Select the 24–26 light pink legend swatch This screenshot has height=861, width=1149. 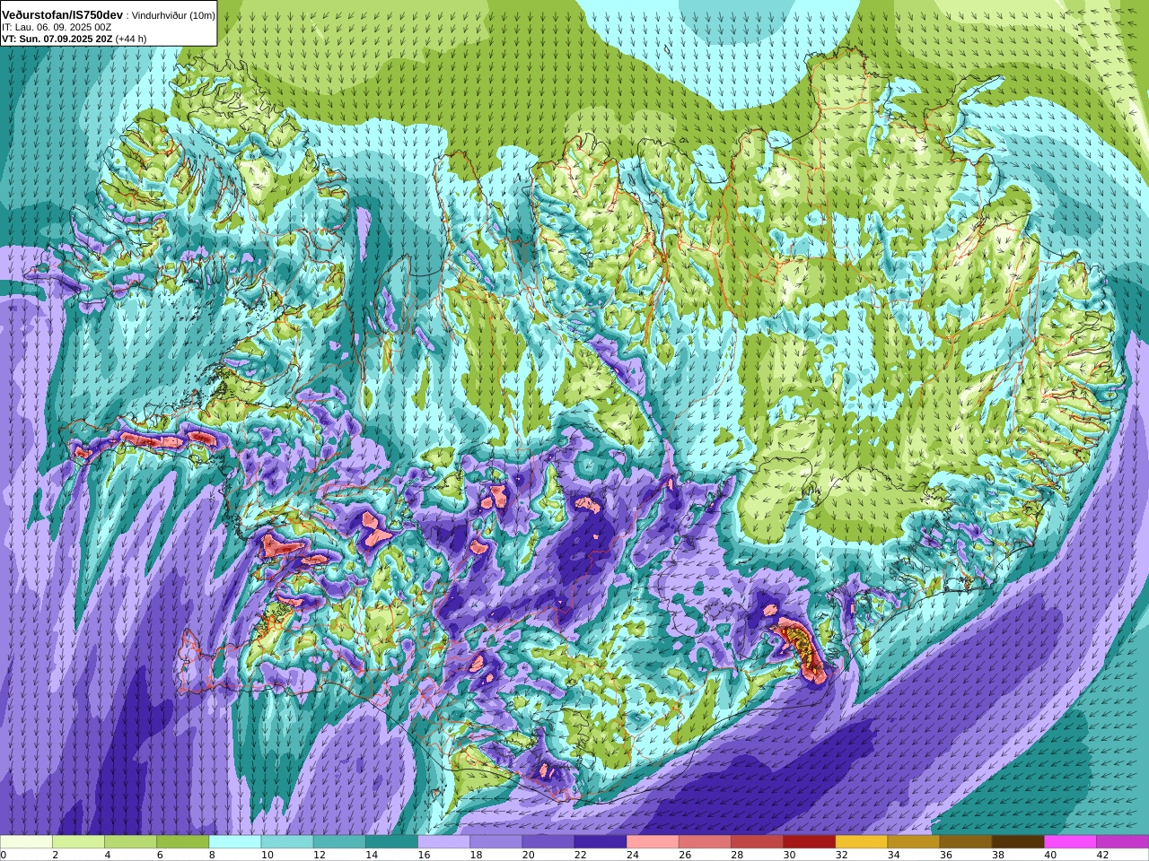[653, 842]
